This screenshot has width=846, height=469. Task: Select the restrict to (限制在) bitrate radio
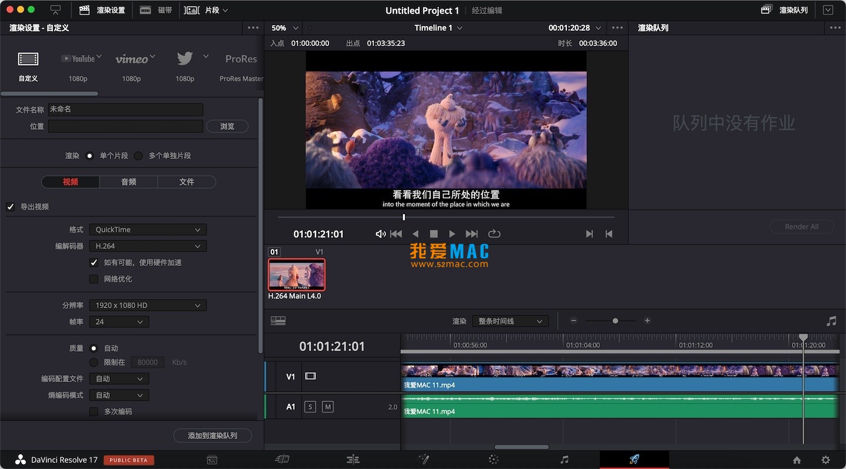[93, 362]
